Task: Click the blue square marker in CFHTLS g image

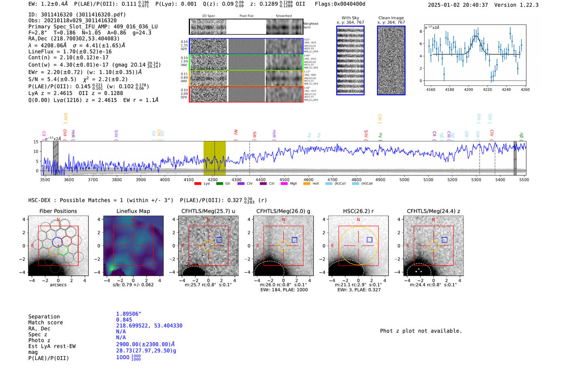Action: pyautogui.click(x=294, y=240)
